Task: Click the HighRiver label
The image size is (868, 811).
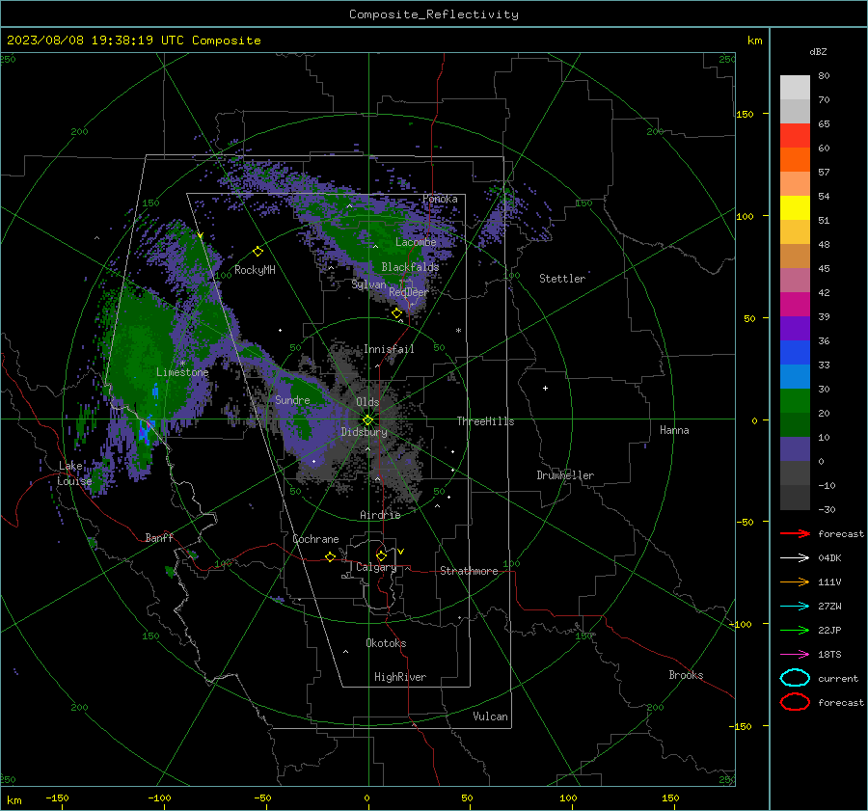Action: click(400, 677)
